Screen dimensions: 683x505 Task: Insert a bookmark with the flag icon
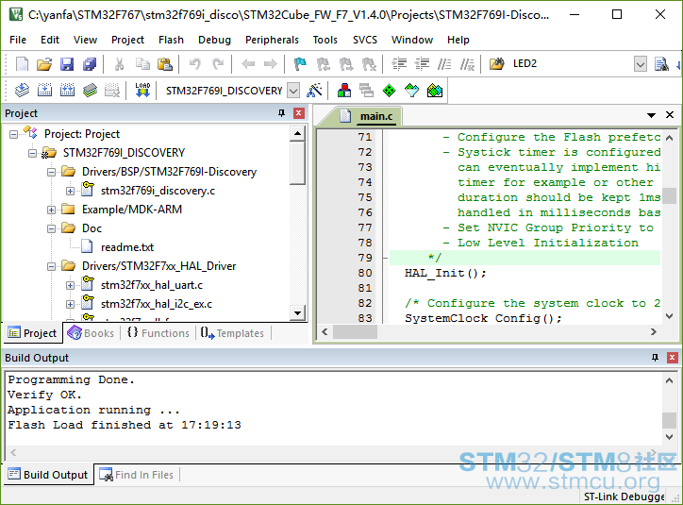pos(300,64)
